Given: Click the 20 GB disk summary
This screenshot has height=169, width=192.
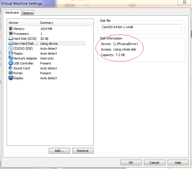Looking at the screenshot, I should [44, 39].
